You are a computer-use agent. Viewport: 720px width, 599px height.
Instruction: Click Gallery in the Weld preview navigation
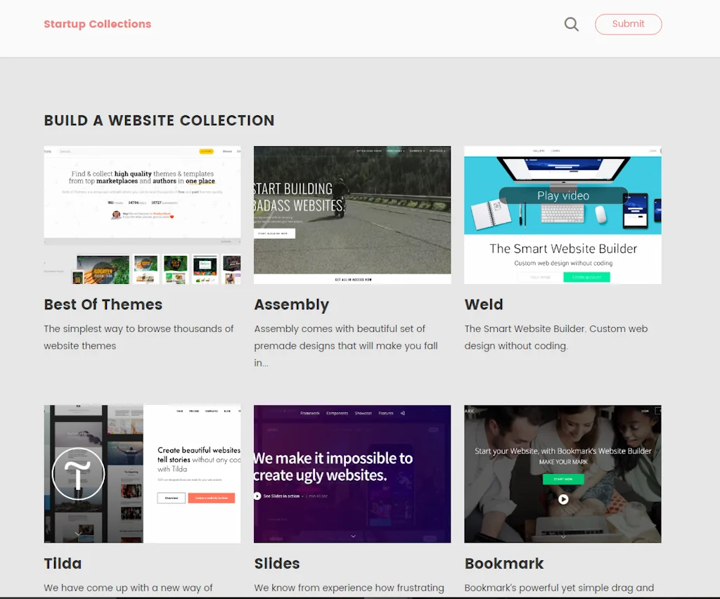tap(539, 150)
